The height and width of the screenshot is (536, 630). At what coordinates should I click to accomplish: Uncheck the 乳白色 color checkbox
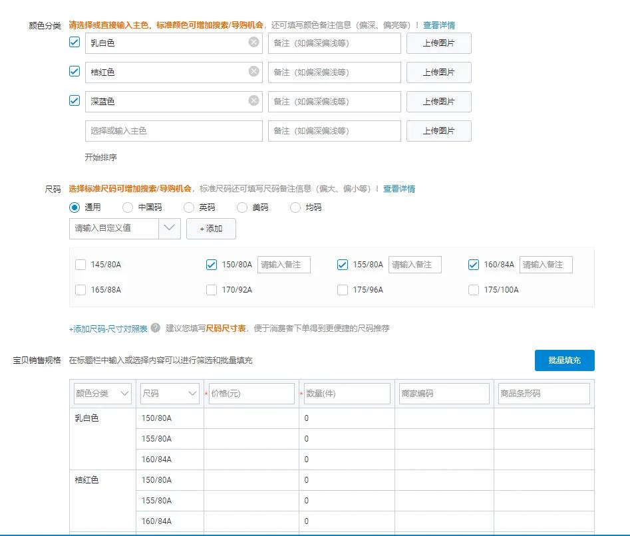tap(75, 43)
